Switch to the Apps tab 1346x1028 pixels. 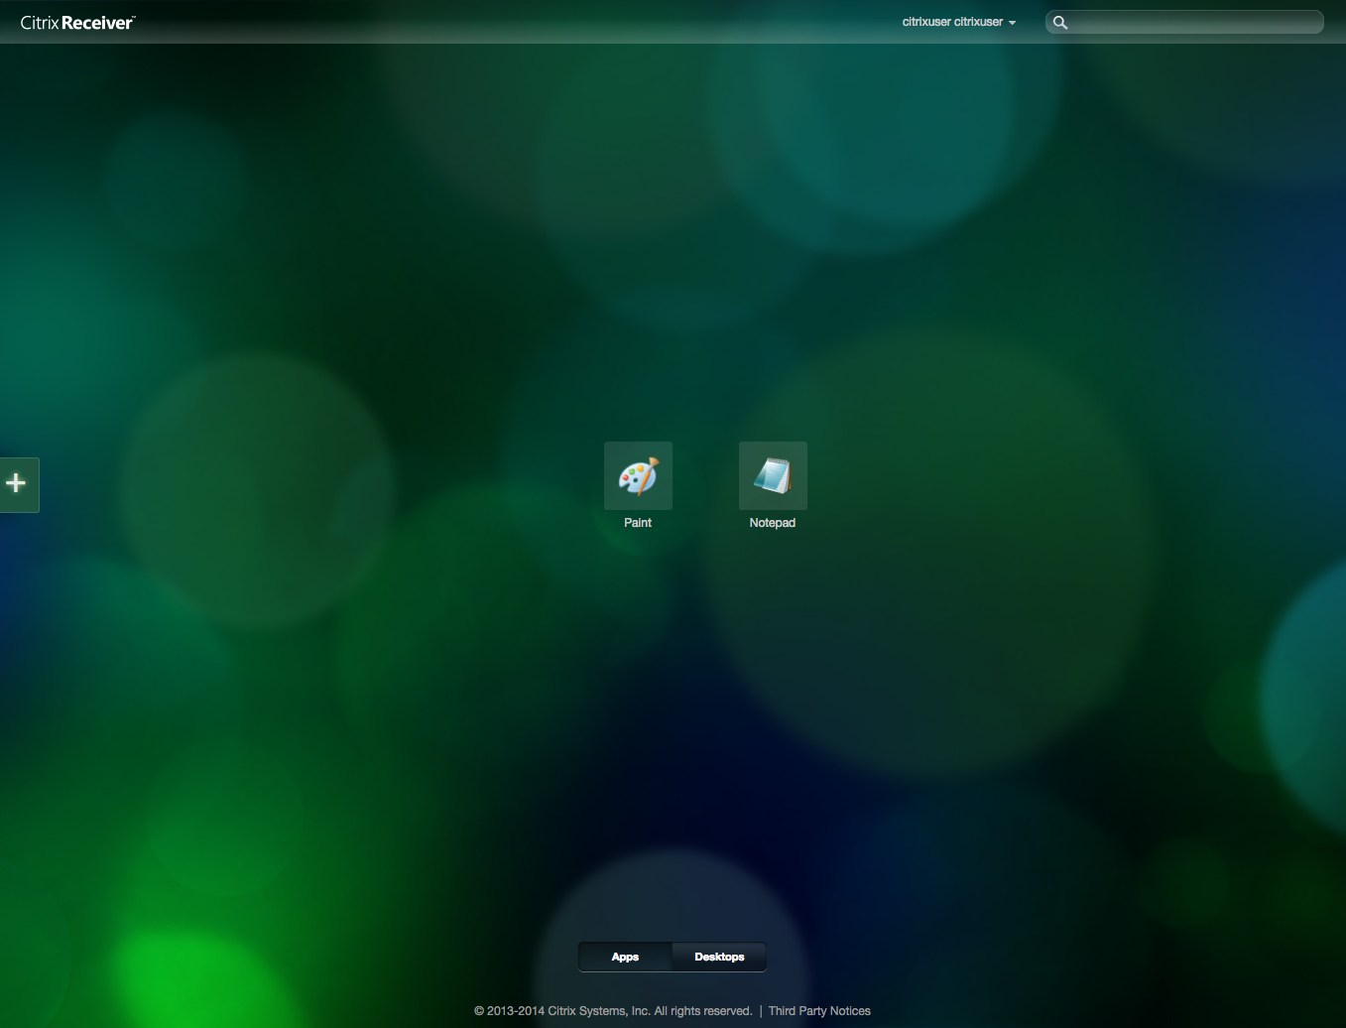pyautogui.click(x=625, y=957)
